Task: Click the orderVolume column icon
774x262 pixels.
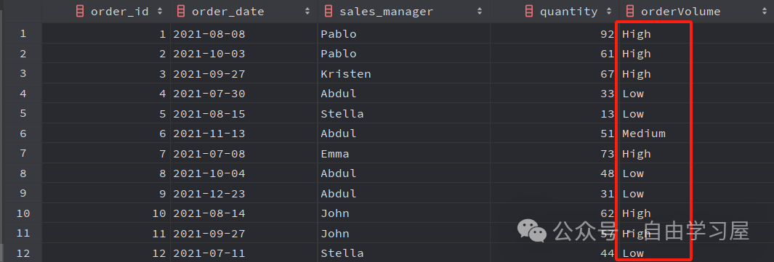Action: 630,12
